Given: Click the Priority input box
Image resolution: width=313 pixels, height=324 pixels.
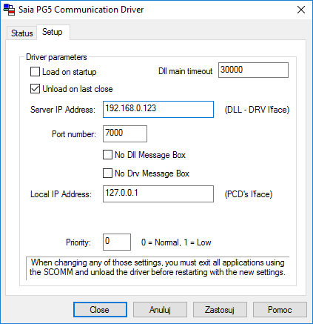Looking at the screenshot, I should [x=117, y=242].
